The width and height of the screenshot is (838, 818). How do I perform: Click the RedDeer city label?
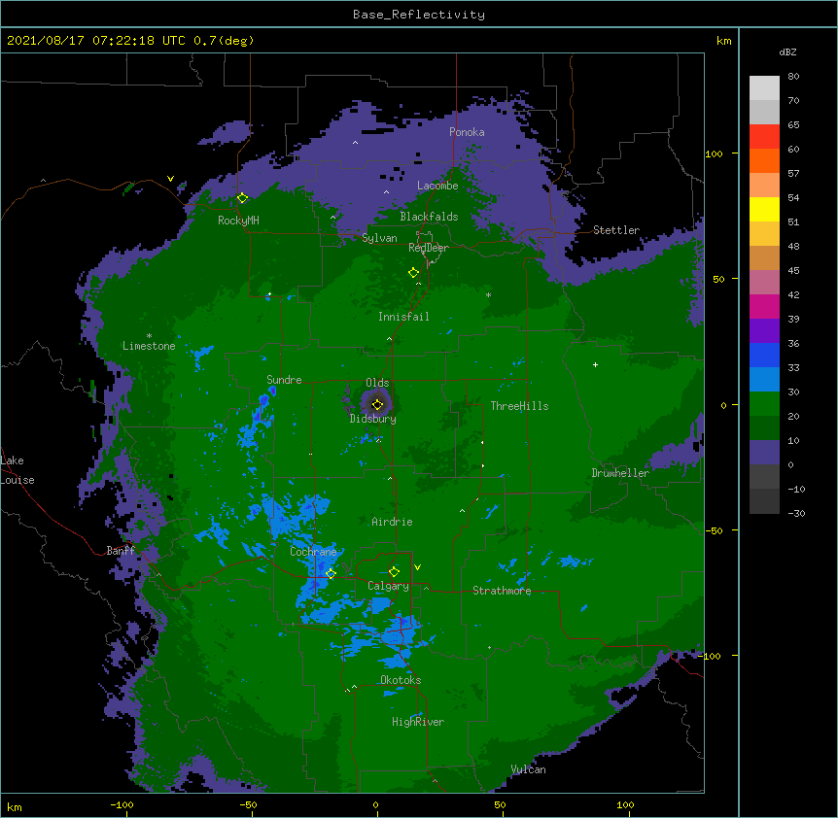click(429, 248)
